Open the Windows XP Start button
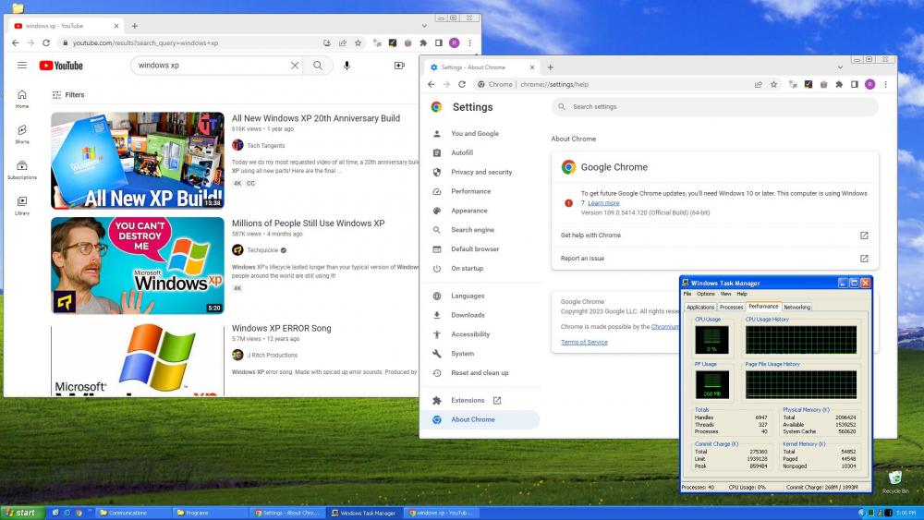924x520 pixels. pyautogui.click(x=20, y=513)
